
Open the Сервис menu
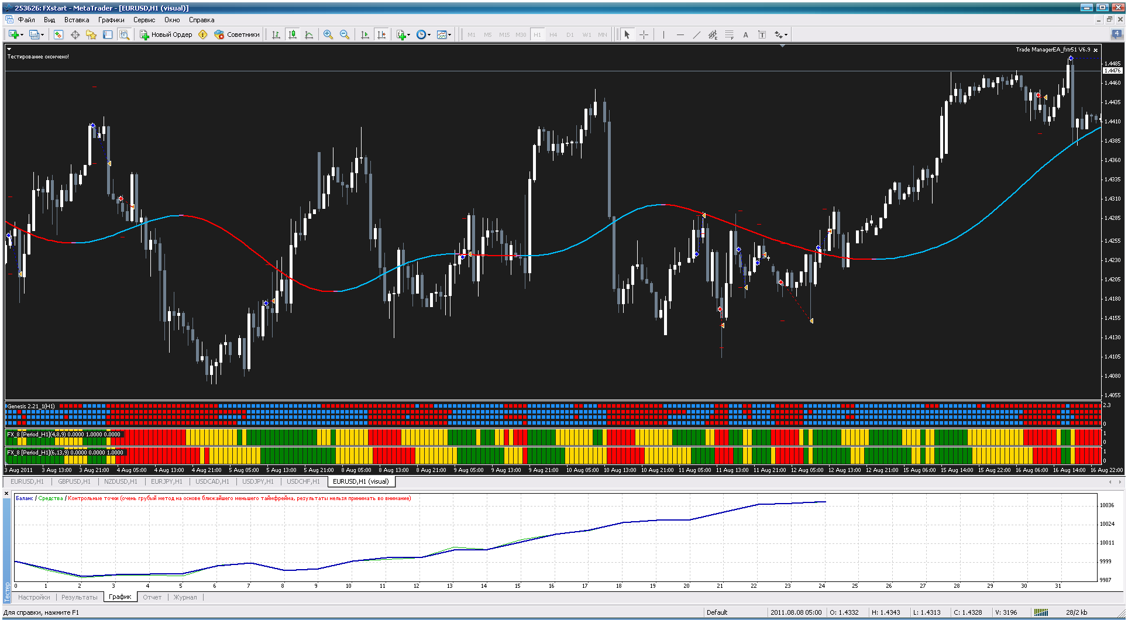click(x=144, y=20)
